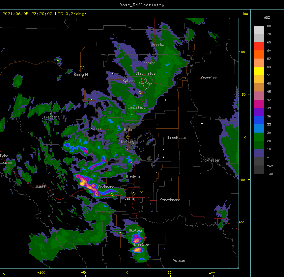284x277 pixels.
Task: Click the Vulcan city label
Action: [x=179, y=261]
